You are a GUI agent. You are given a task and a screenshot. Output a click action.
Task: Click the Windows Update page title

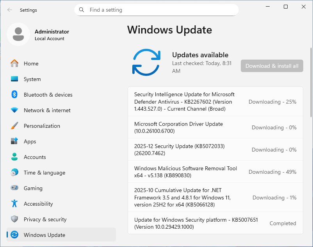click(169, 30)
